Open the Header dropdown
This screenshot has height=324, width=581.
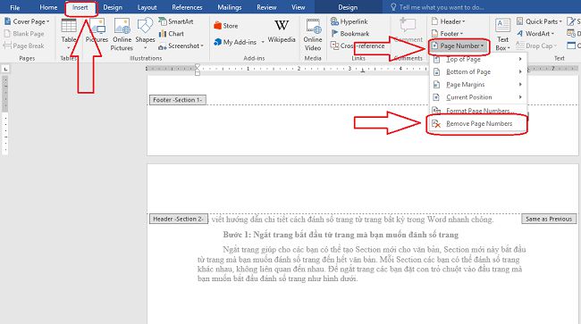pyautogui.click(x=448, y=21)
